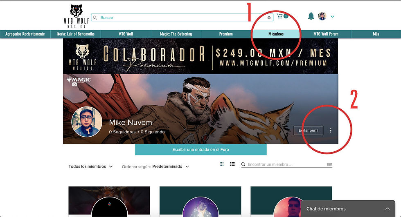Select the Miembros tab
Image resolution: width=401 pixels, height=217 pixels.
click(276, 34)
